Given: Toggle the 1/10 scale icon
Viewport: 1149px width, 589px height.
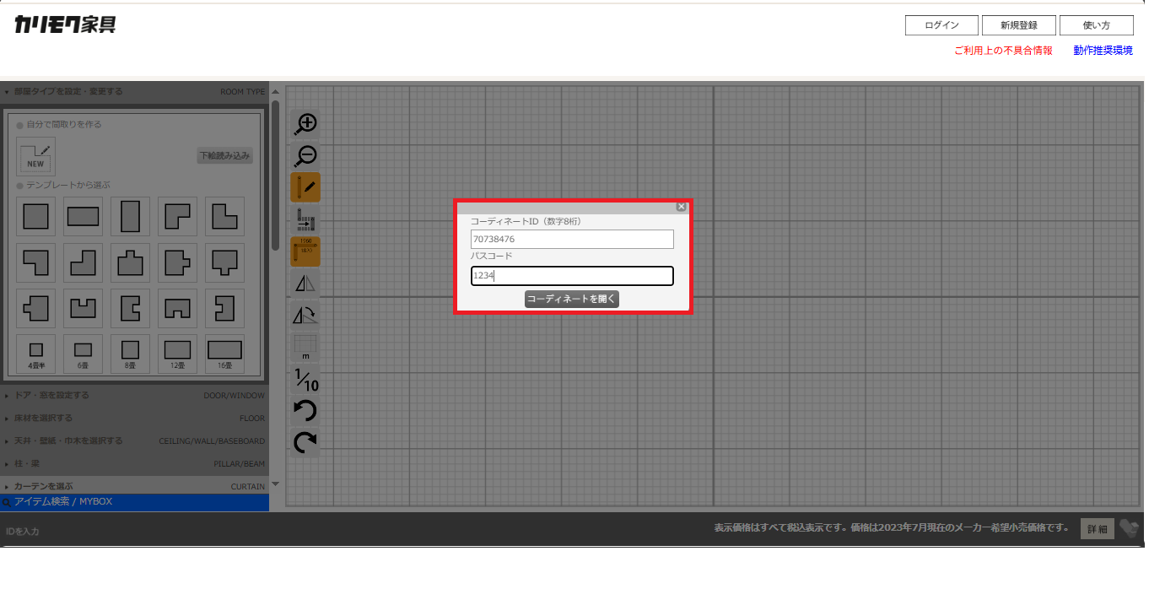Looking at the screenshot, I should pyautogui.click(x=305, y=379).
